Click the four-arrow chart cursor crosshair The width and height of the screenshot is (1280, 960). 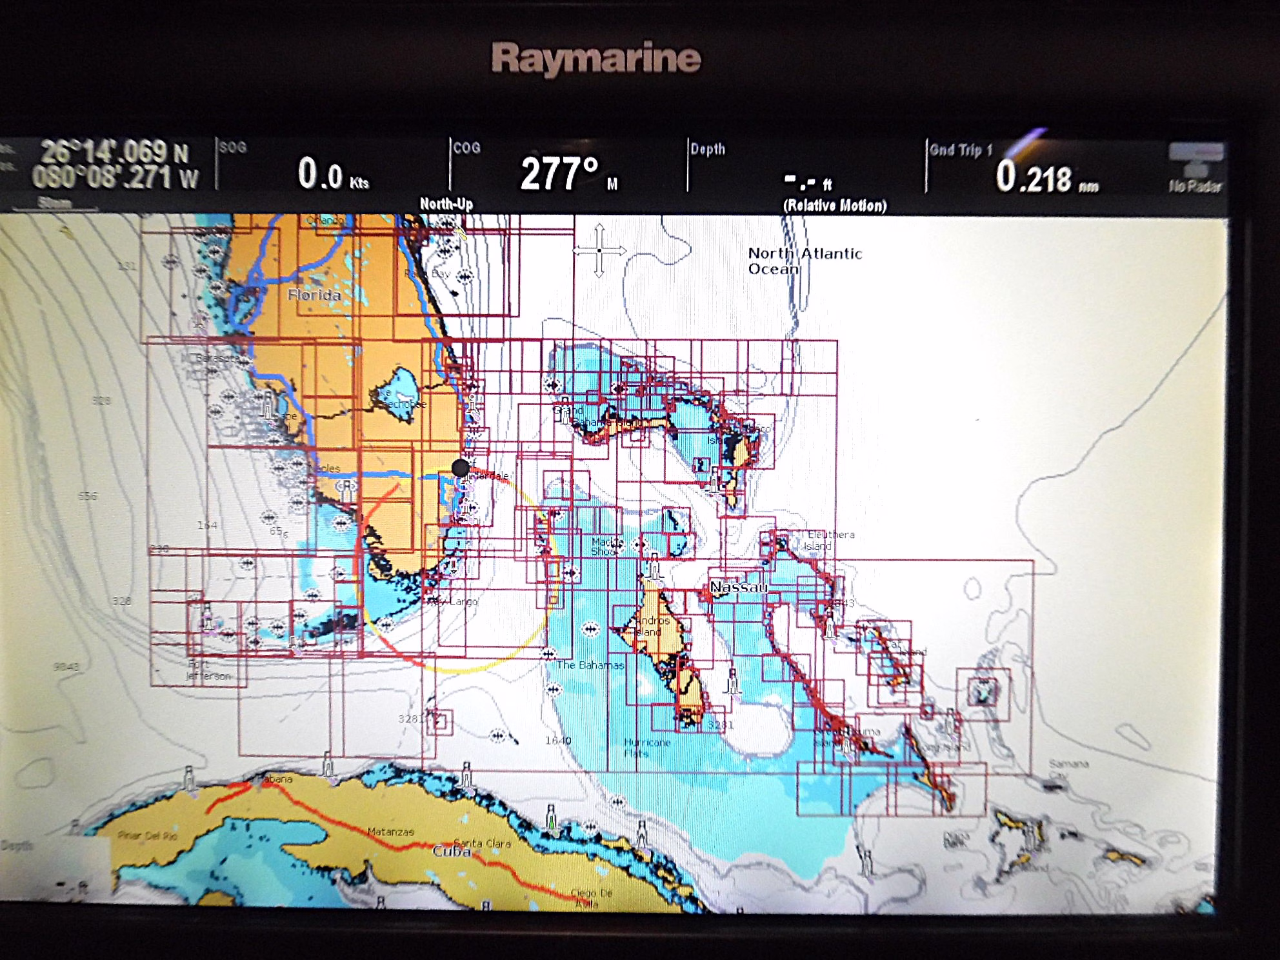tap(599, 250)
